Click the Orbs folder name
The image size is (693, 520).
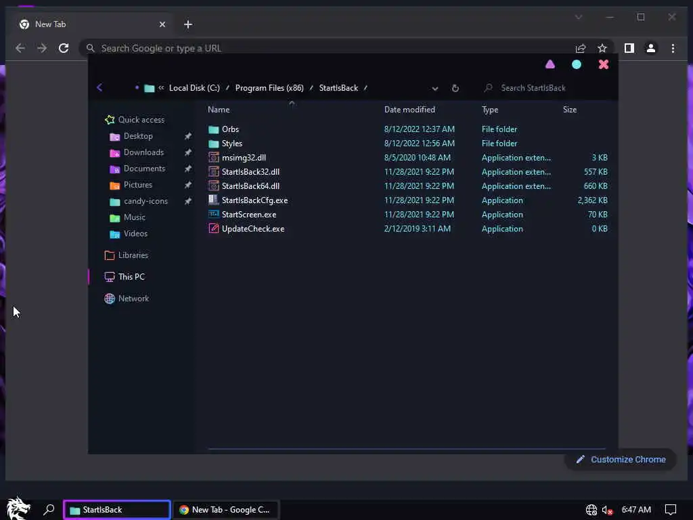point(230,129)
